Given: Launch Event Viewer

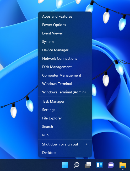Looking at the screenshot, I should [65, 33].
